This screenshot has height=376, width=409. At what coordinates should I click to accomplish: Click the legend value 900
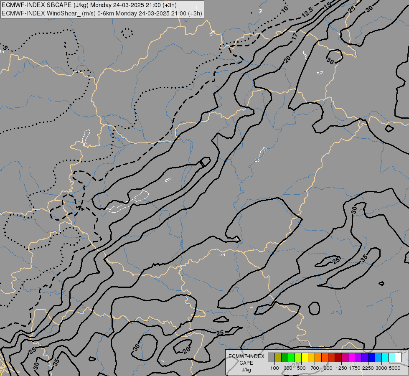[328, 368]
